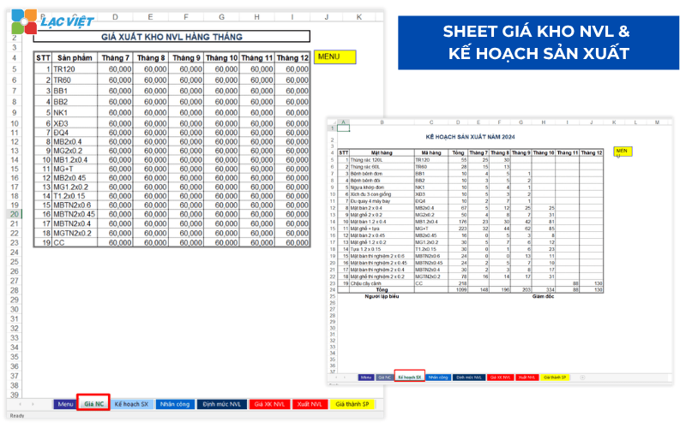Select the CC product cell in the left table

click(75, 242)
